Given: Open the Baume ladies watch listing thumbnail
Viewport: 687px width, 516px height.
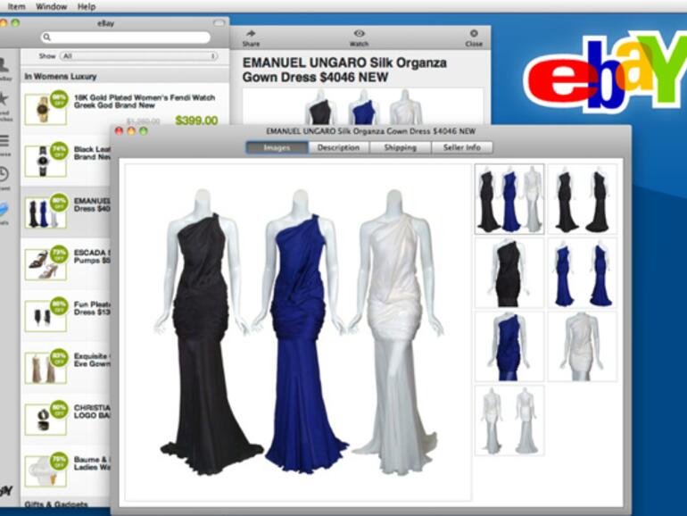Looking at the screenshot, I should click(x=46, y=471).
